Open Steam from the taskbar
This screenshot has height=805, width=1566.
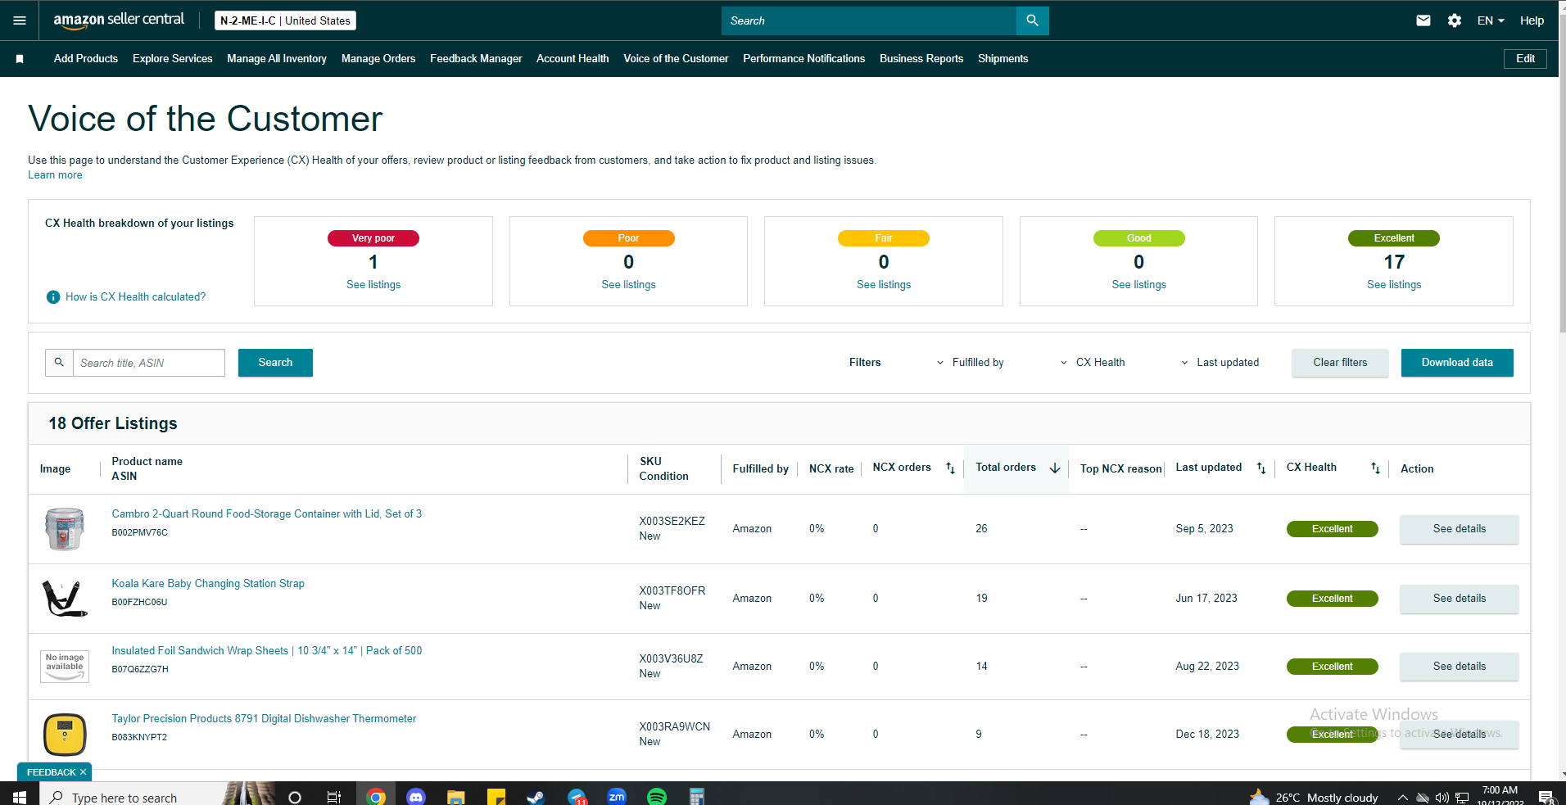point(536,797)
